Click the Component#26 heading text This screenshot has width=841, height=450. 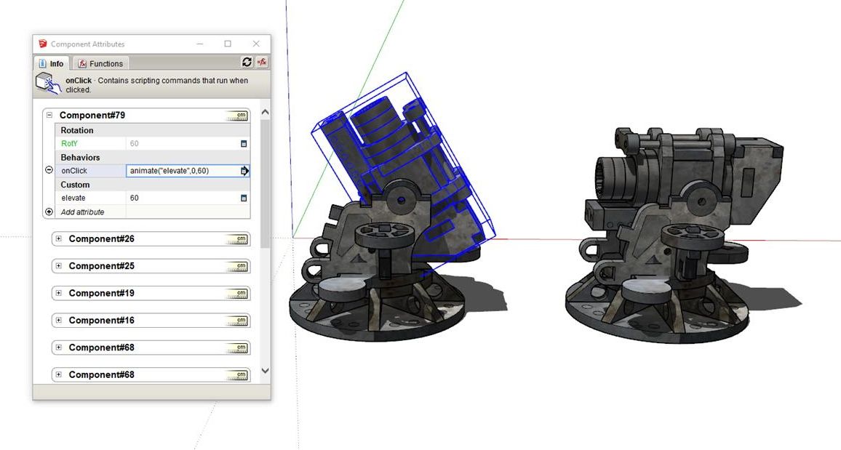(x=101, y=239)
